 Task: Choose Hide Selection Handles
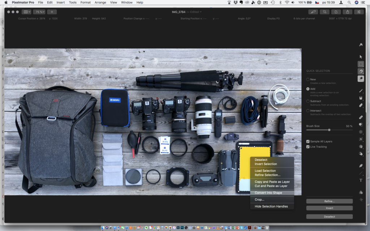[272, 206]
